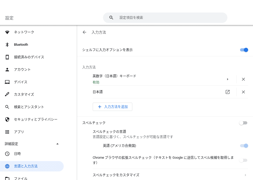Select 言語と入力方法 in the sidebar
The height and width of the screenshot is (180, 253).
[x=32, y=166]
